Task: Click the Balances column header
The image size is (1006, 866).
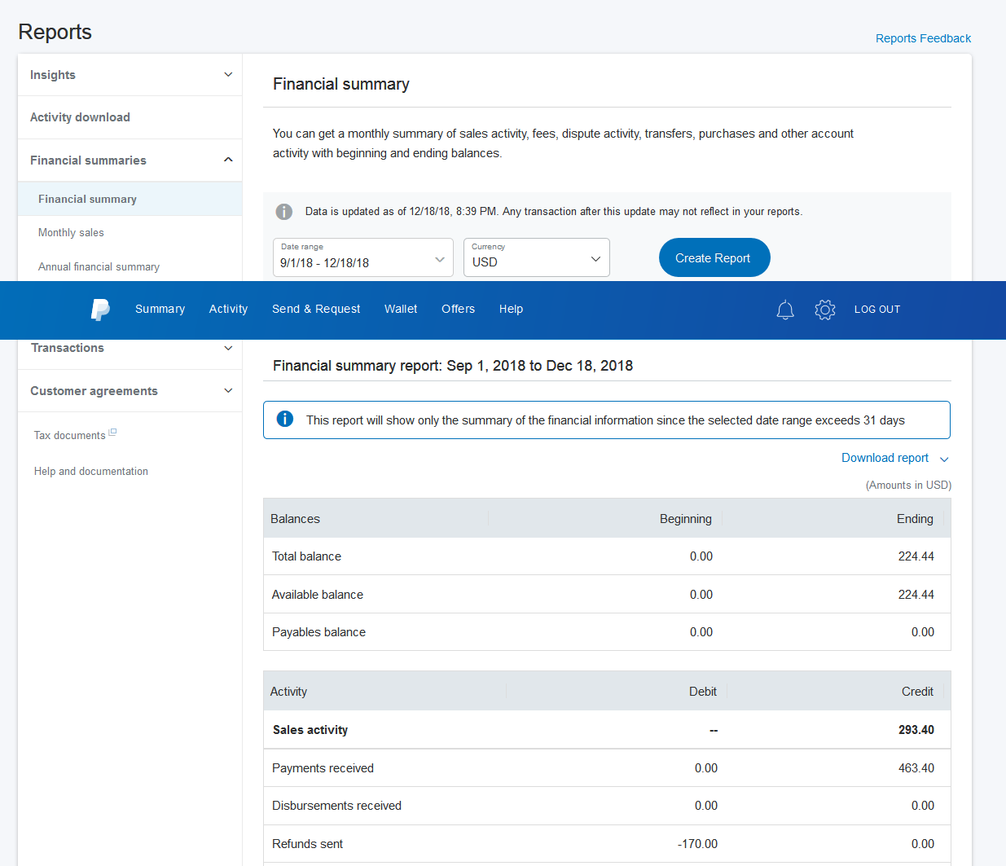Action: tap(295, 519)
